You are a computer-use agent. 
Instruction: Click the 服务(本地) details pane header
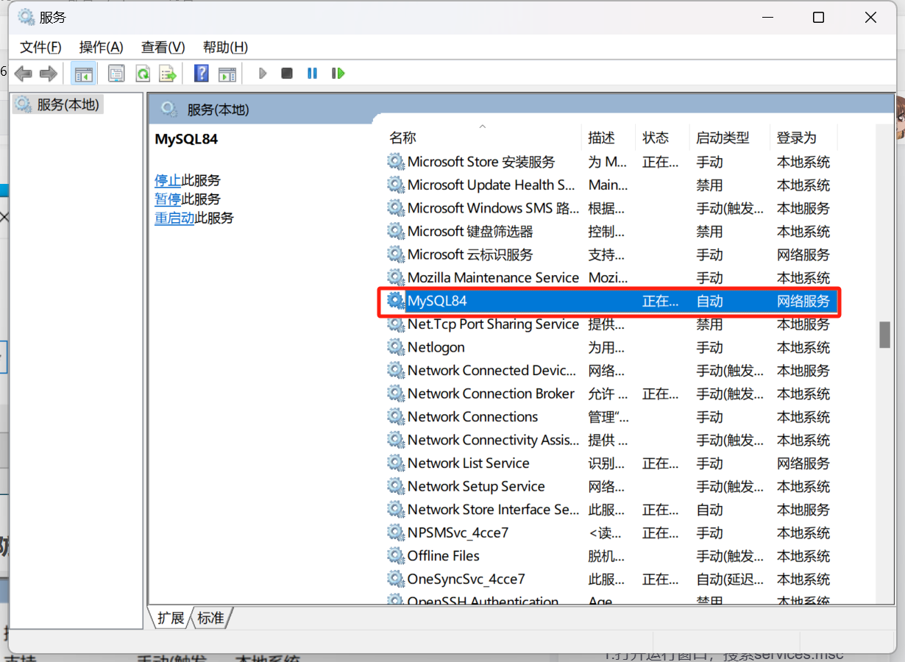218,110
